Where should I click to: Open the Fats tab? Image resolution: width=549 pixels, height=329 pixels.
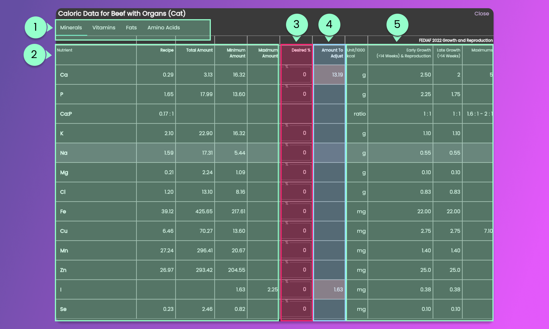pos(131,28)
